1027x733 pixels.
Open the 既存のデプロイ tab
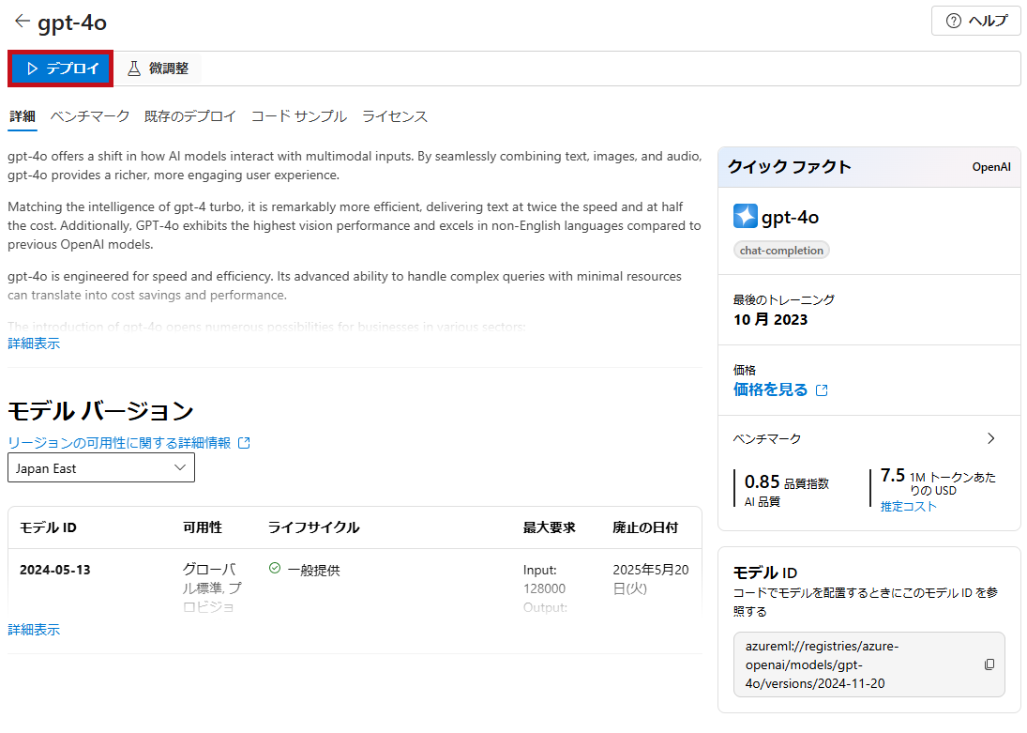point(190,116)
